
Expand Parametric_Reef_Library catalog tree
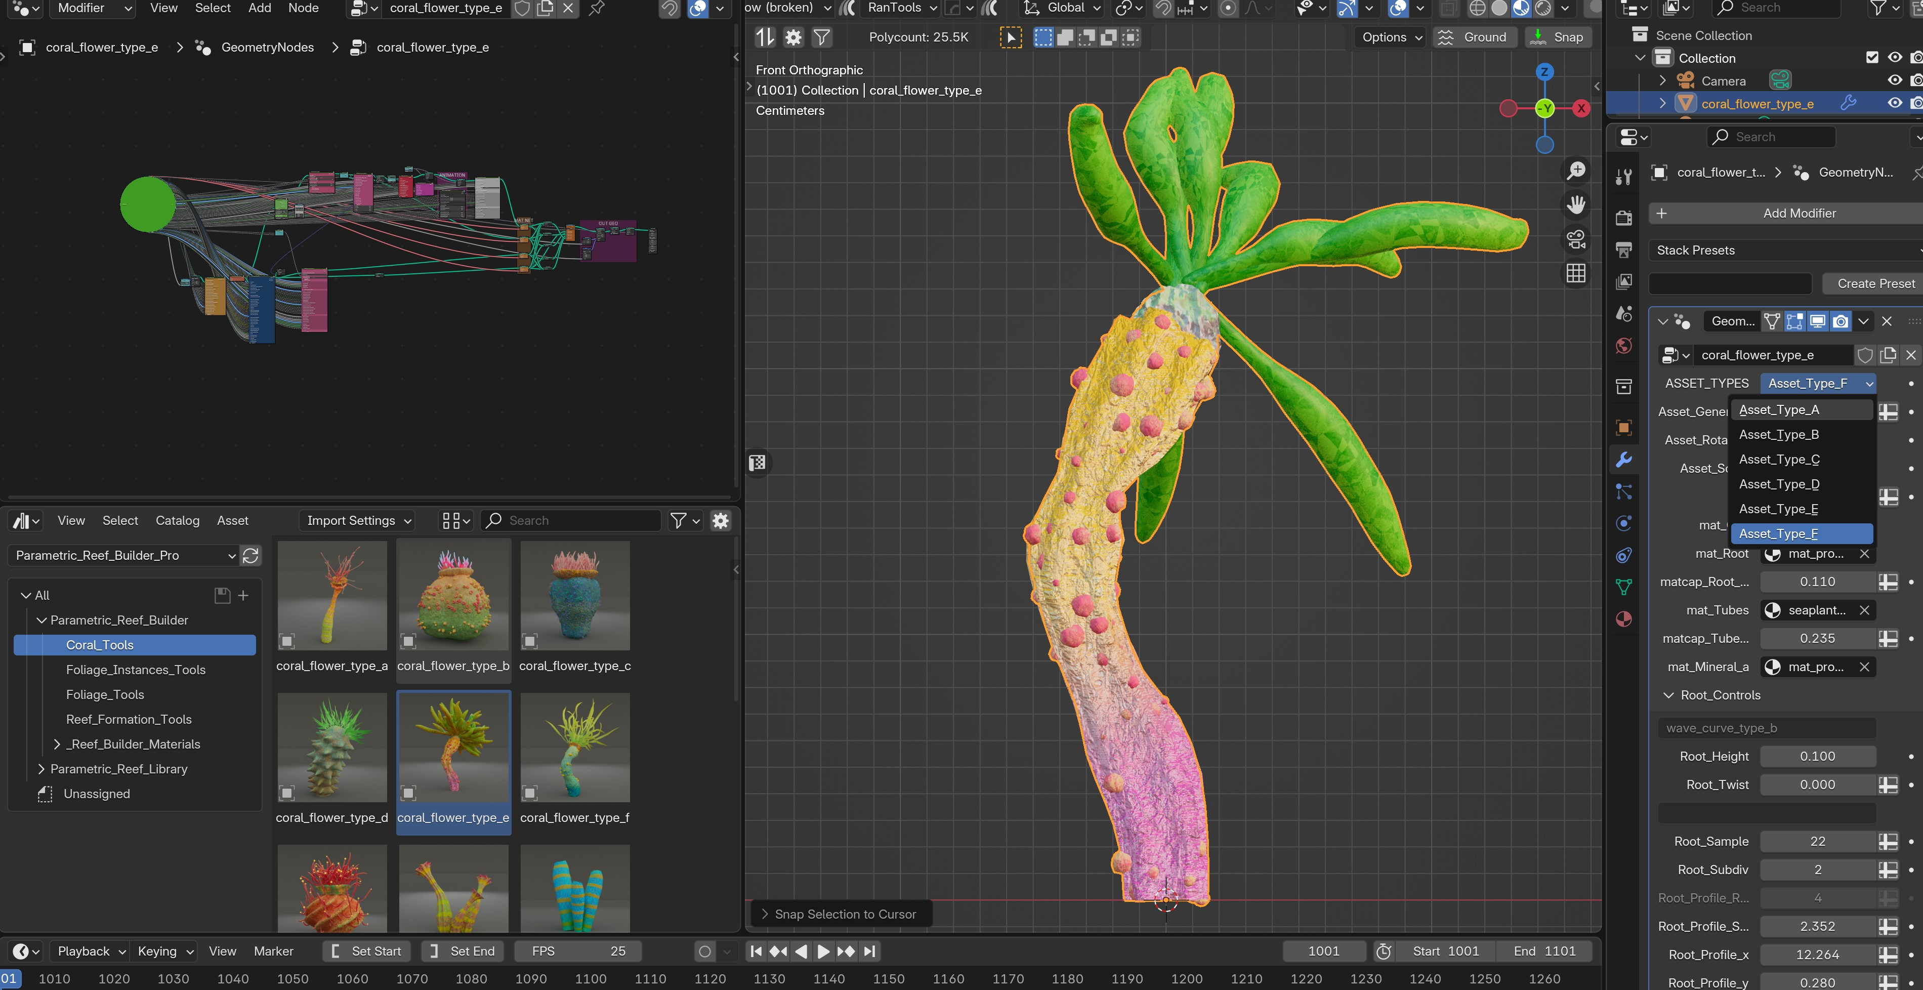coord(42,769)
